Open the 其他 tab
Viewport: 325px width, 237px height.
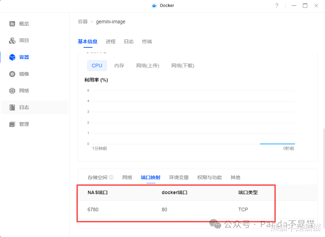point(235,177)
